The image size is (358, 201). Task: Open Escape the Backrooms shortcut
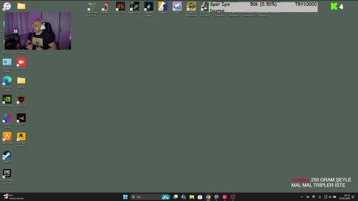[x=191, y=9]
